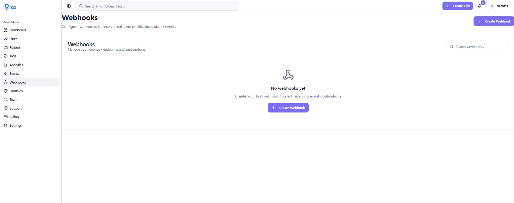The image size is (514, 203).
Task: Select Webhooks in the sidebar
Action: [18, 82]
